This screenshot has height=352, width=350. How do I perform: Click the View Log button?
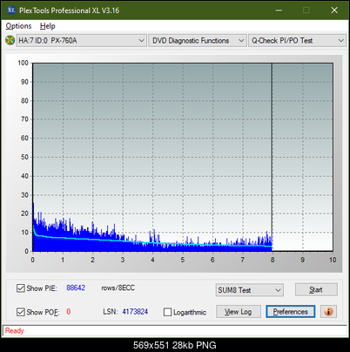[x=239, y=312]
